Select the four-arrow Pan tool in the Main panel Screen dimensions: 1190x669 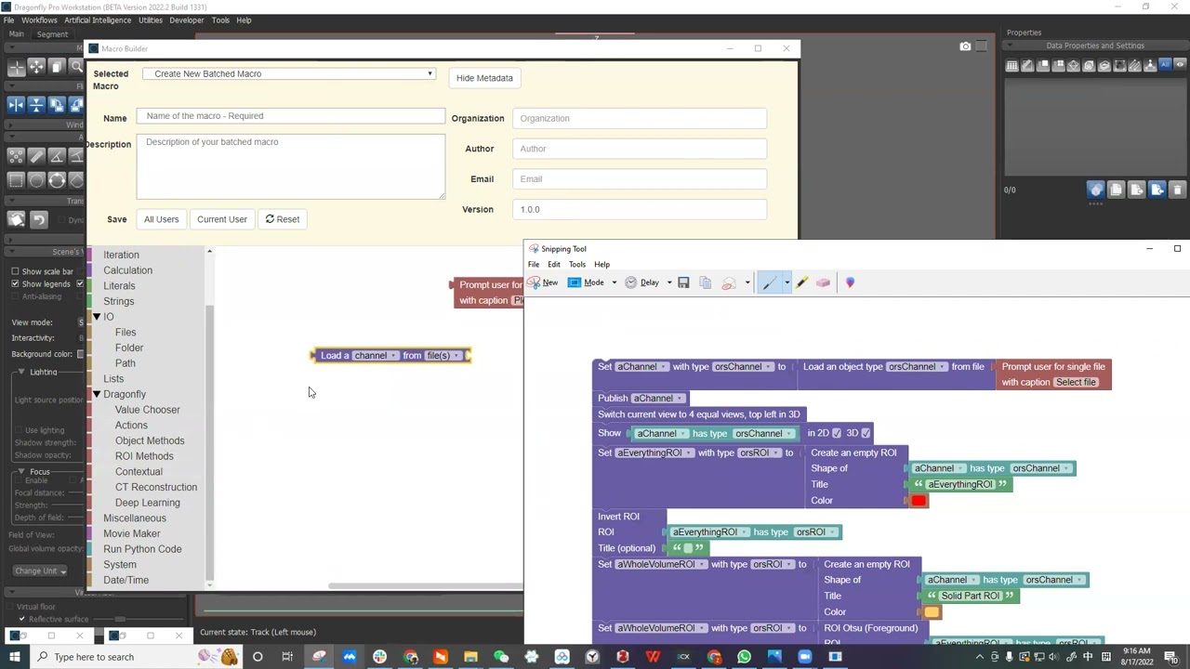36,67
